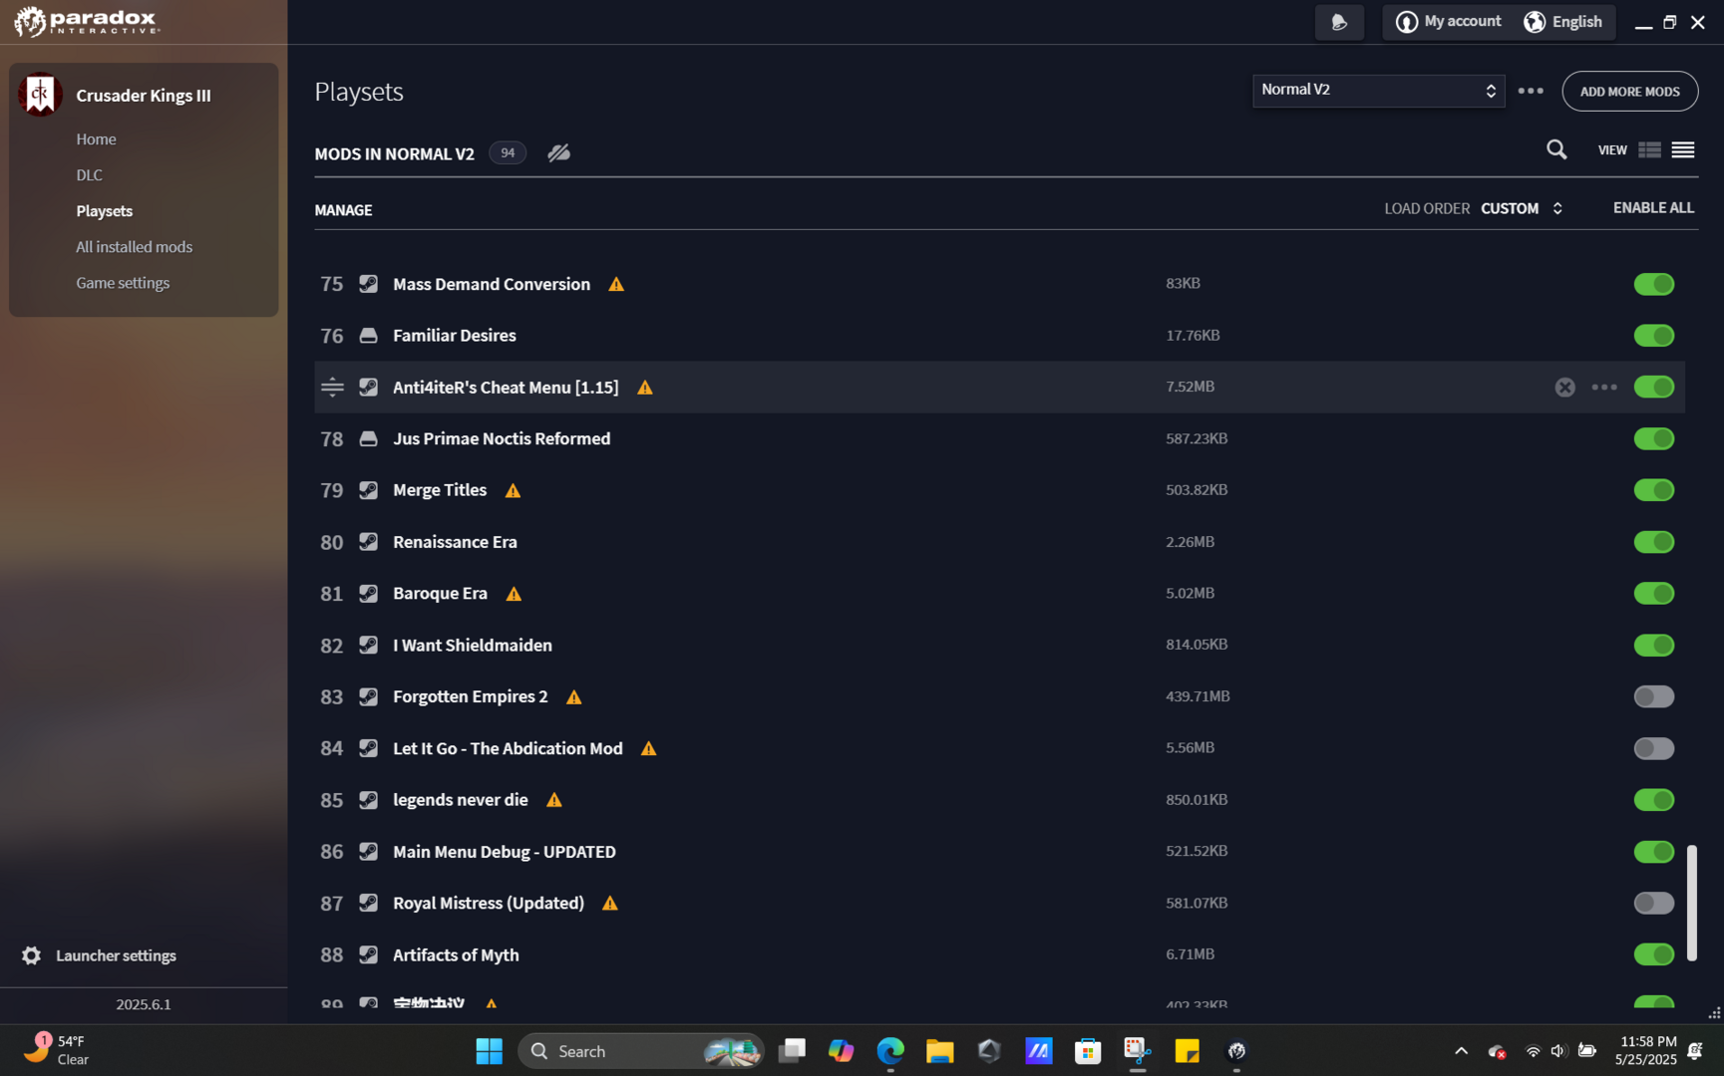Turn off the Merge Titles mod

(x=1653, y=490)
